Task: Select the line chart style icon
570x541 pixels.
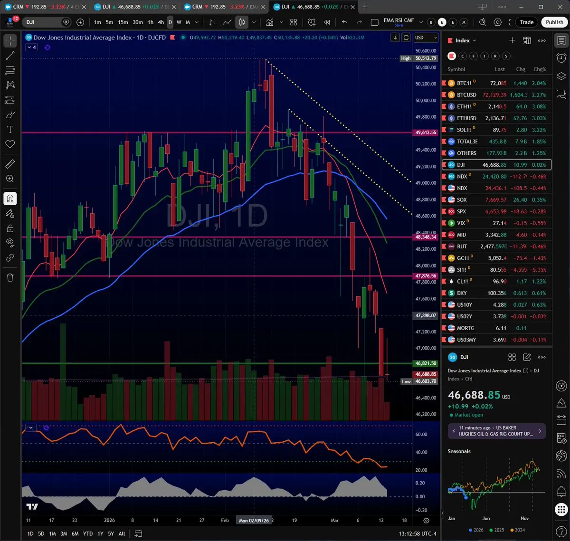Action: coord(227,22)
